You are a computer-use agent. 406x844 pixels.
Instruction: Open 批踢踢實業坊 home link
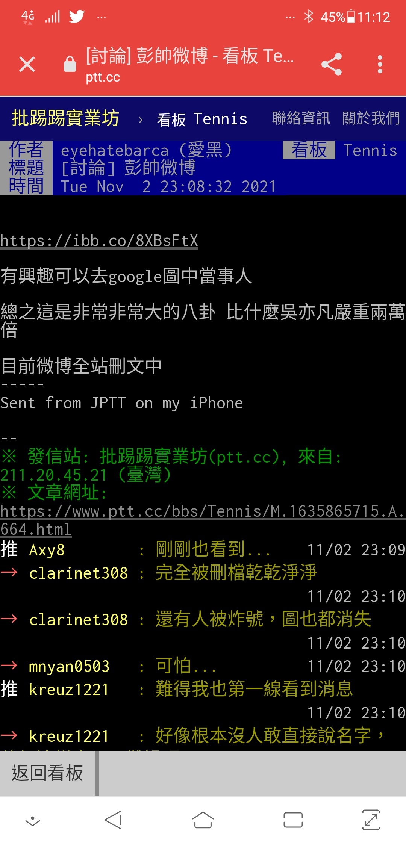pyautogui.click(x=65, y=119)
